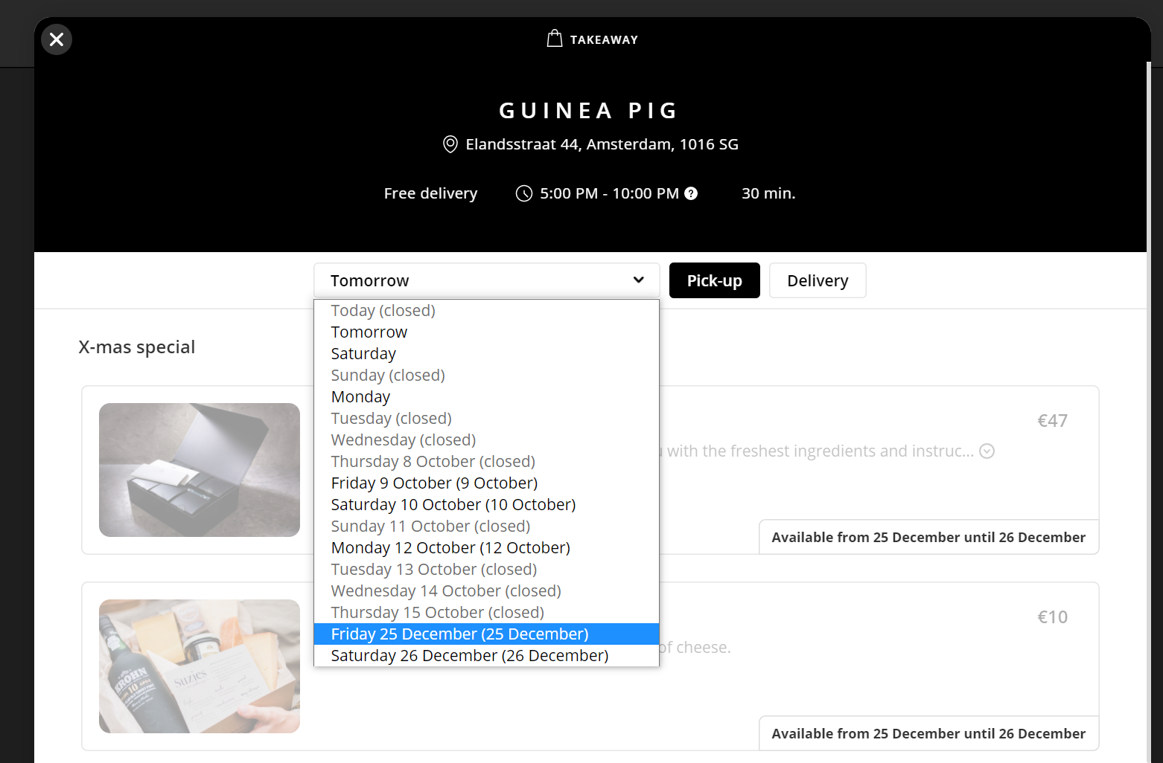The image size is (1163, 763).
Task: Pick Saturday 10 October option
Action: (453, 505)
